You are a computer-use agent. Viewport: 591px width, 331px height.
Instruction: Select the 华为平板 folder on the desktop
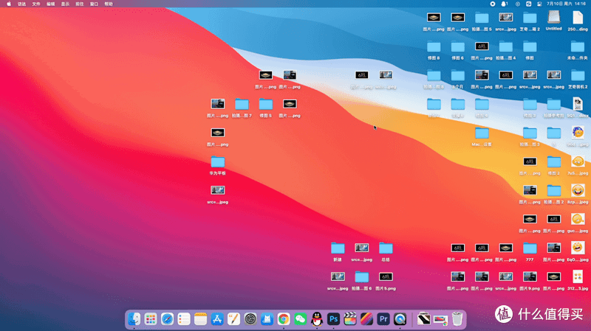217,165
